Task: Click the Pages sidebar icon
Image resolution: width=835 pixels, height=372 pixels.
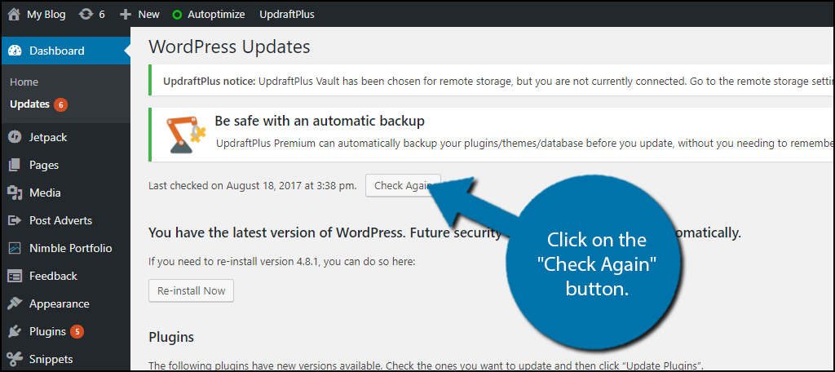Action: coord(15,165)
